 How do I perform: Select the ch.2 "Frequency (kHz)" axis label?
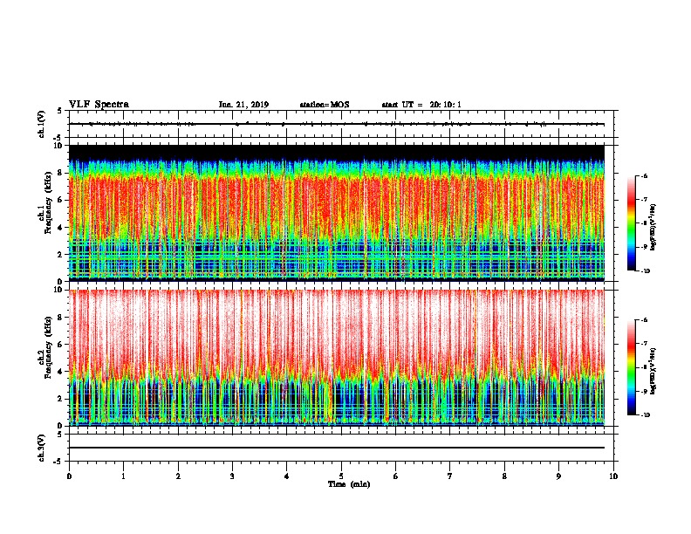[x=48, y=347]
